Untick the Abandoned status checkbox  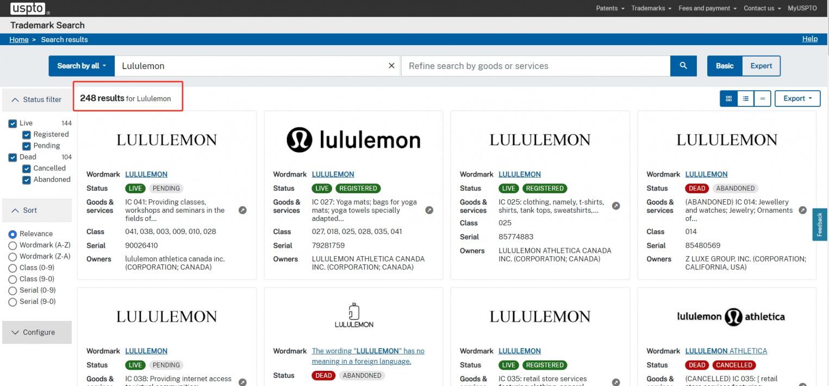click(26, 180)
